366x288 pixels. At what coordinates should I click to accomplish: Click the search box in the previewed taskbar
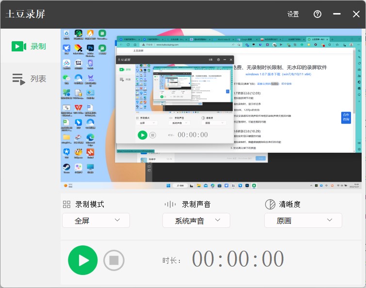180,186
